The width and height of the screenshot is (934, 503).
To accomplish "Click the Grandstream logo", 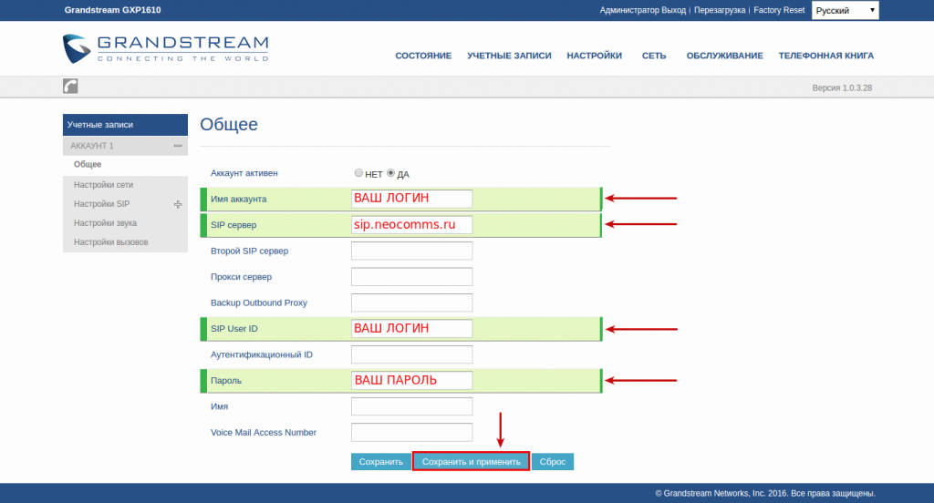I will 166,48.
